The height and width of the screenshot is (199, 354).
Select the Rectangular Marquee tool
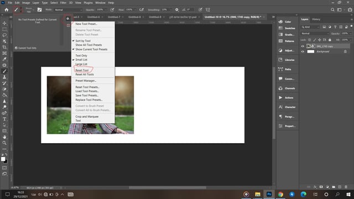4,29
